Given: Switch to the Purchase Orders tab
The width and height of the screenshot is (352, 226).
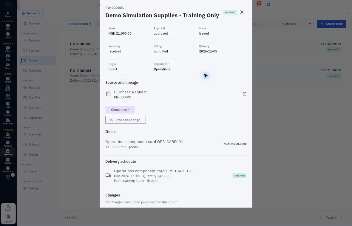Looking at the screenshot, I should (80, 24).
